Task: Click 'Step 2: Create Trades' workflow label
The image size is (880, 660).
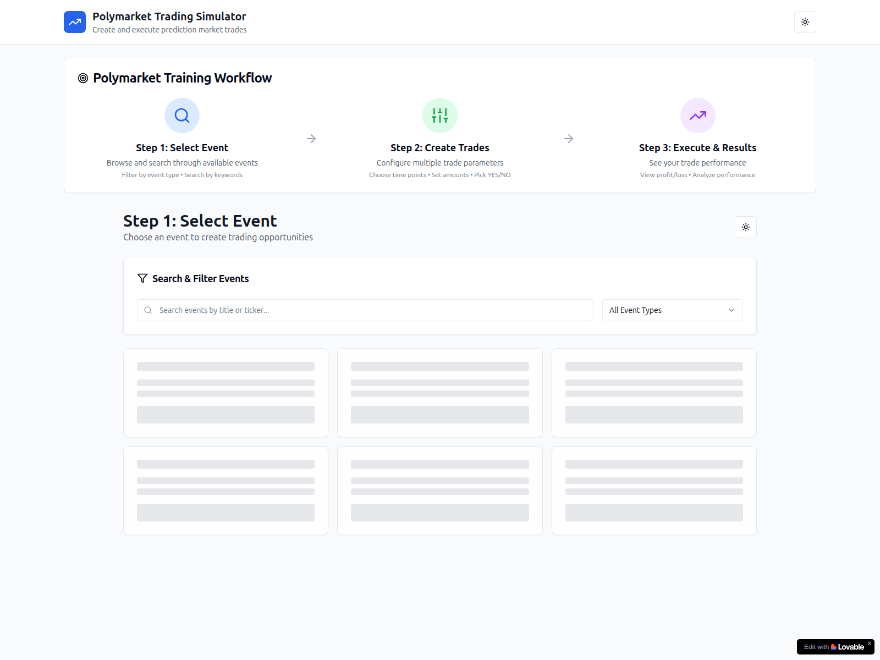Action: click(x=440, y=147)
